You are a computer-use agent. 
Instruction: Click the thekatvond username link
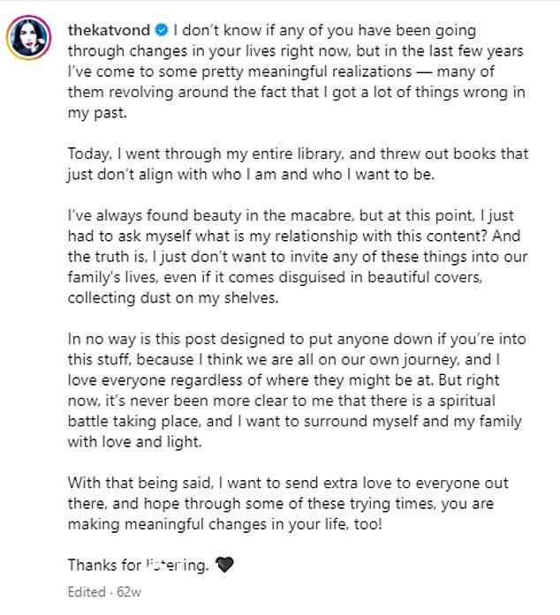109,30
